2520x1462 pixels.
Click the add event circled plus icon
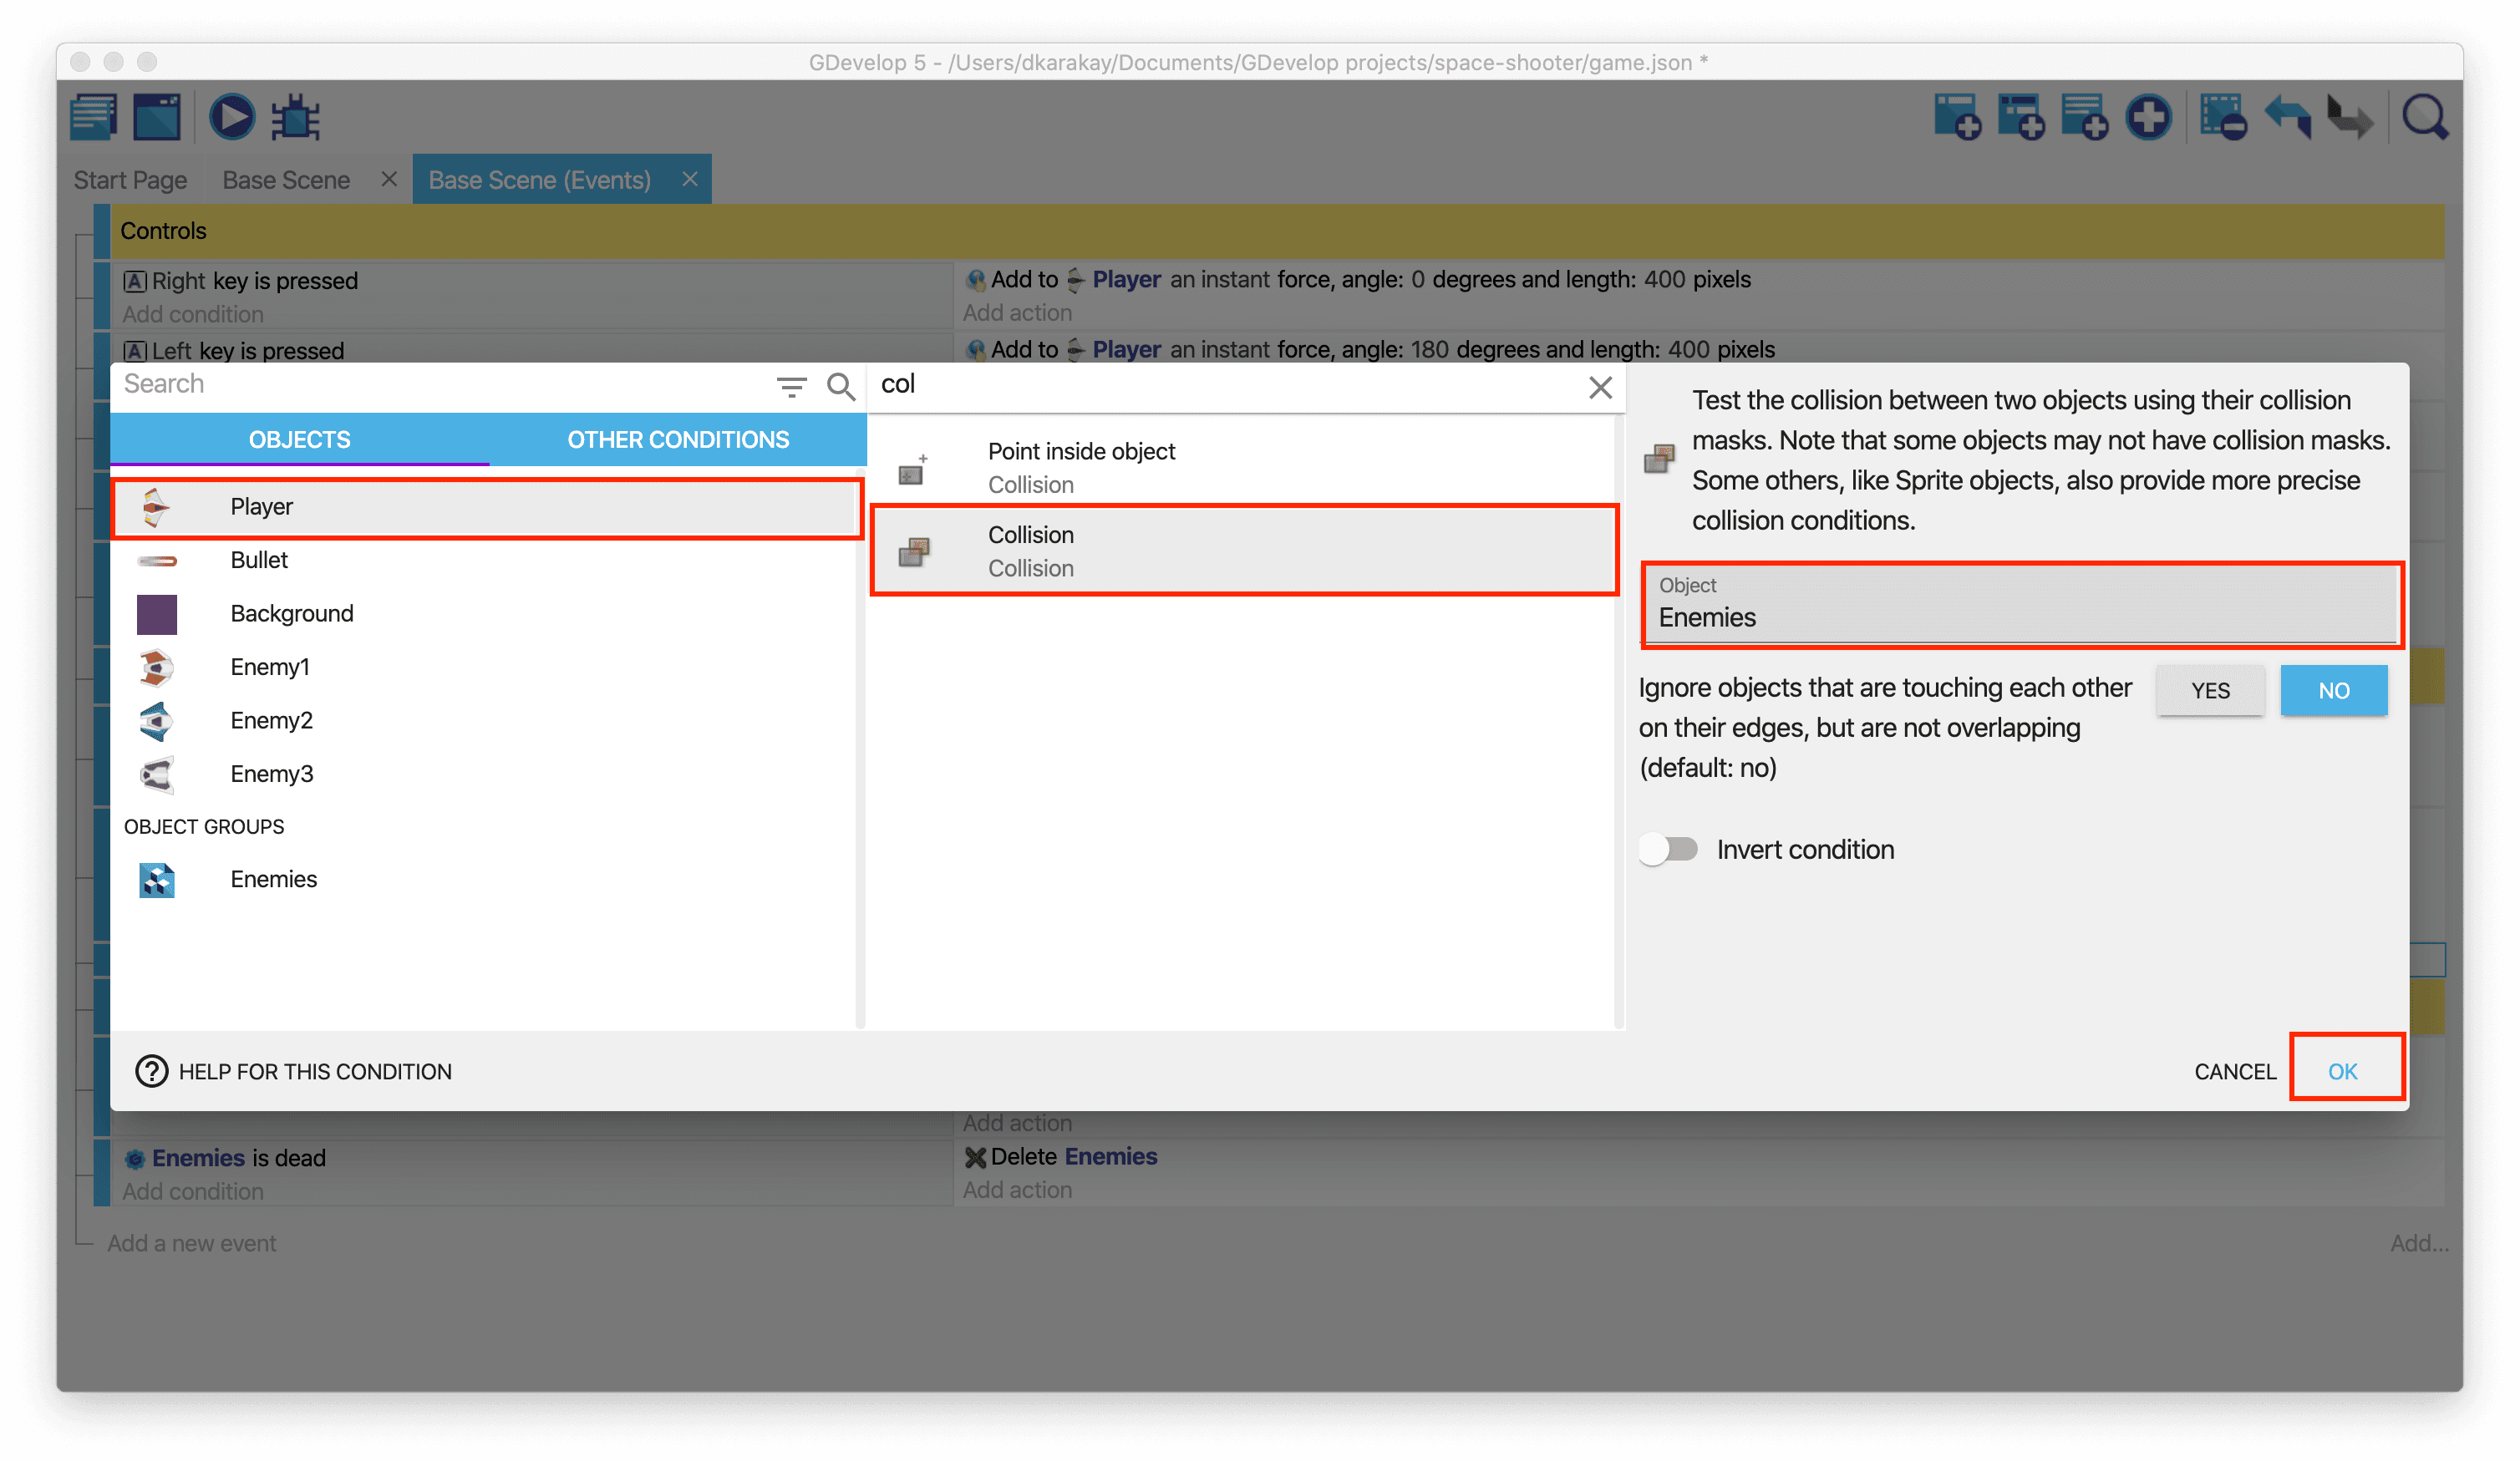(2149, 118)
